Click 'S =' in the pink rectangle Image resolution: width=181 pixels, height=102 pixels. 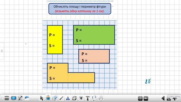tap(85, 60)
